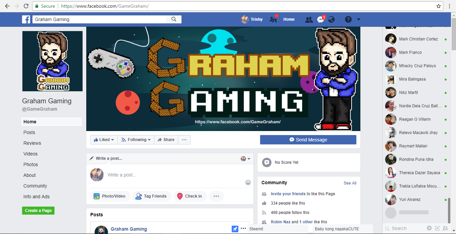Image resolution: width=456 pixels, height=234 pixels.
Task: Open the Notifications globe icon
Action: (331, 19)
